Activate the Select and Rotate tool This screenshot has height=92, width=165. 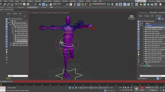(44, 4)
